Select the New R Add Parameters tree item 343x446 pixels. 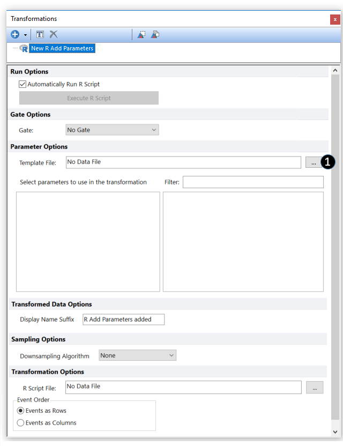(x=62, y=48)
